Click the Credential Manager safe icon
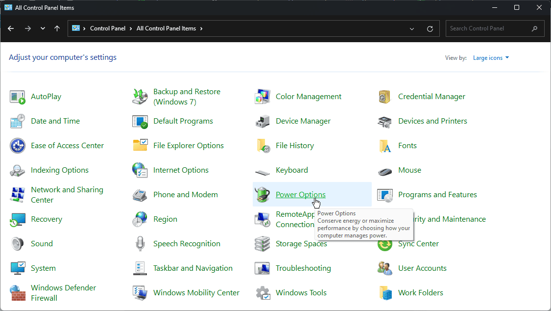 pos(384,97)
